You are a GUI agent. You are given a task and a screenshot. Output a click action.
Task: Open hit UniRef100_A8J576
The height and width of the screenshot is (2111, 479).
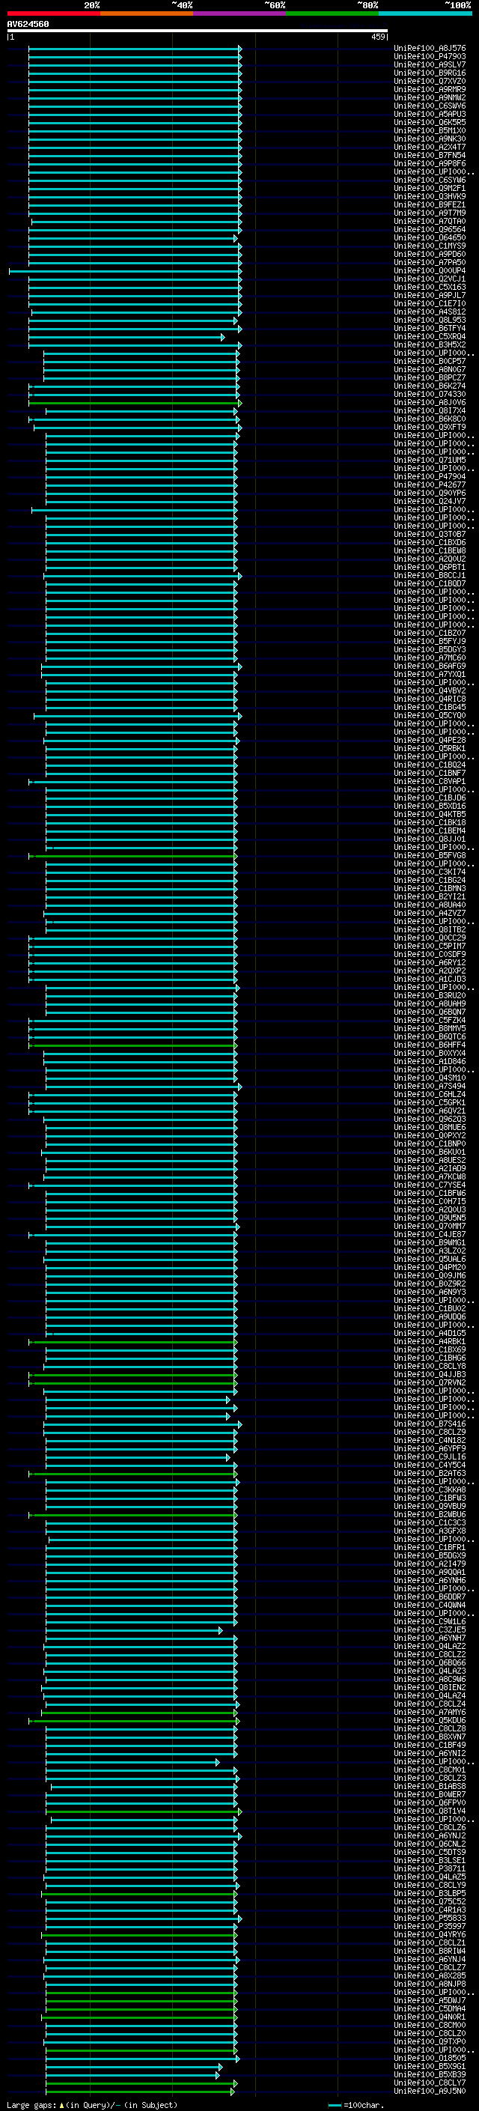(x=430, y=49)
